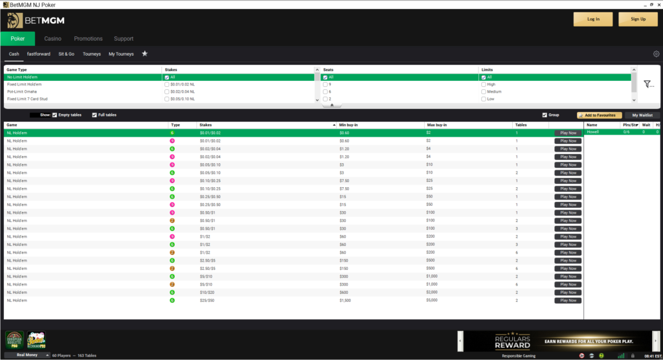
Task: Uncheck the Full tables checkbox
Action: 95,115
